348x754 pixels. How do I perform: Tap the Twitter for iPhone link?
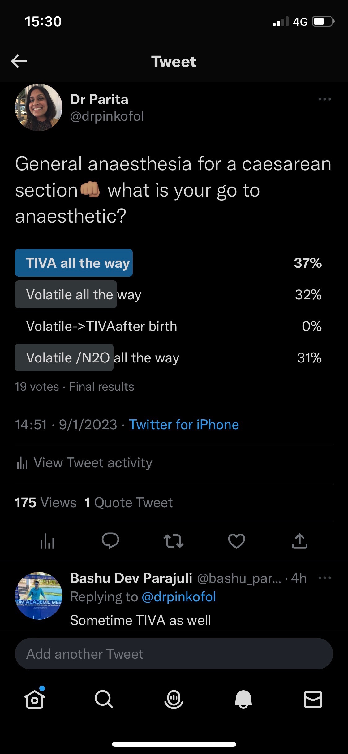[184, 425]
